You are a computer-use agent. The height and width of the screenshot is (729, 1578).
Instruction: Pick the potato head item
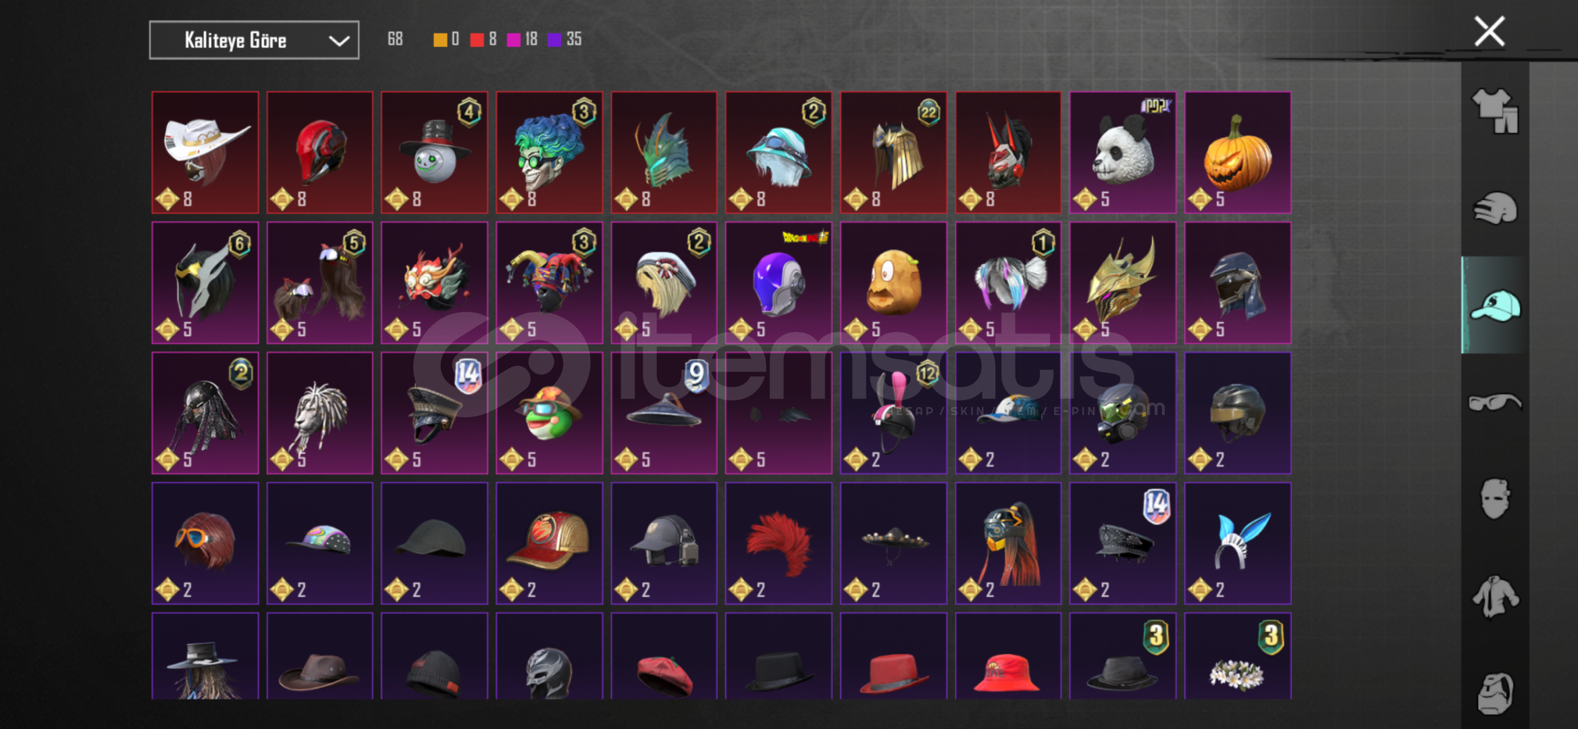pos(893,283)
